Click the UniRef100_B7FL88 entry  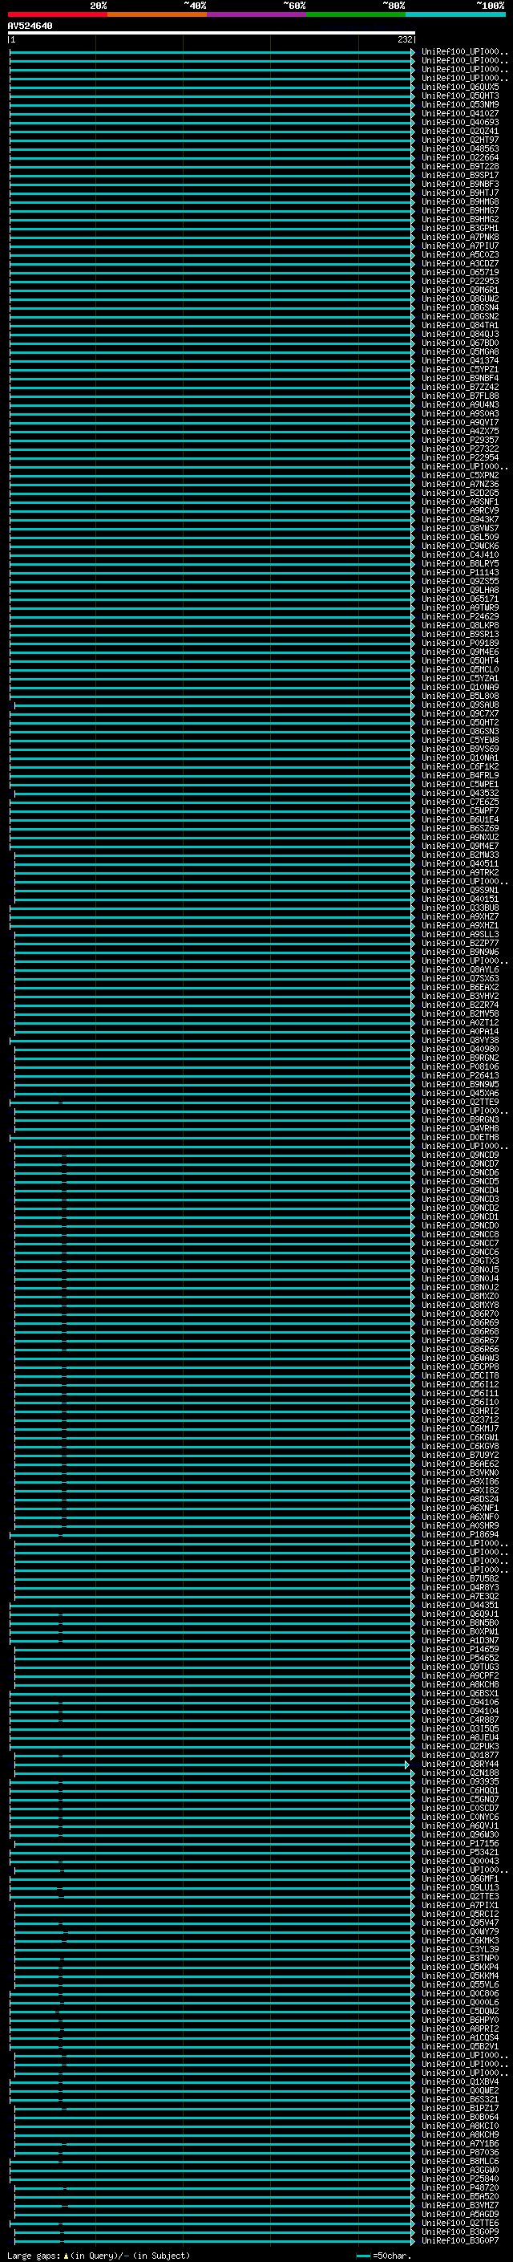(459, 395)
